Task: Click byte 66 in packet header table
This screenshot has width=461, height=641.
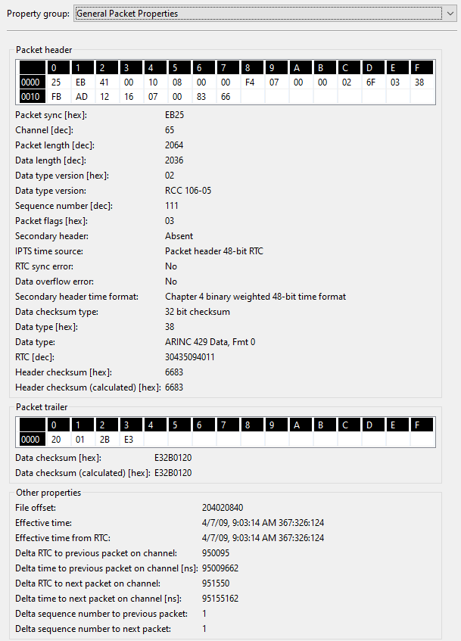Action: (226, 97)
